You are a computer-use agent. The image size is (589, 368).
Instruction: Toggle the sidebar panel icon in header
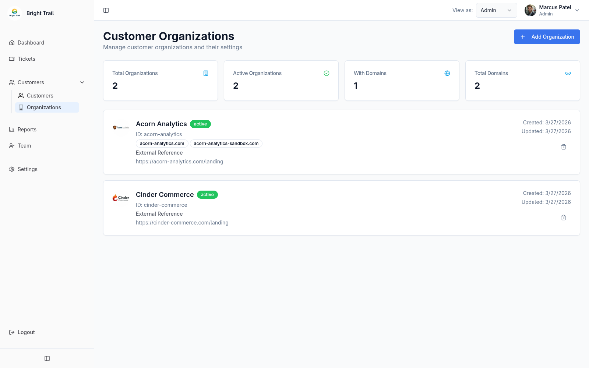tap(106, 10)
